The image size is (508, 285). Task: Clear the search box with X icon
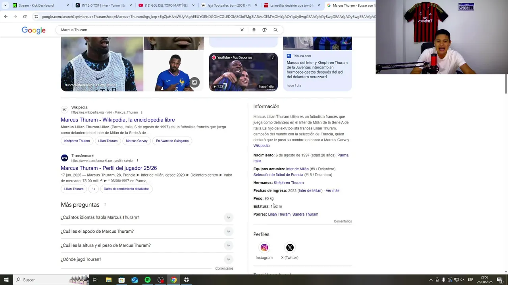pyautogui.click(x=242, y=30)
